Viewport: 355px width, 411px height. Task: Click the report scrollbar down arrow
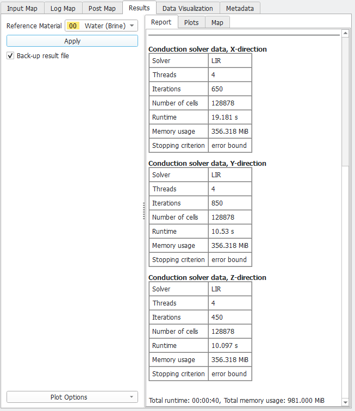pos(345,402)
